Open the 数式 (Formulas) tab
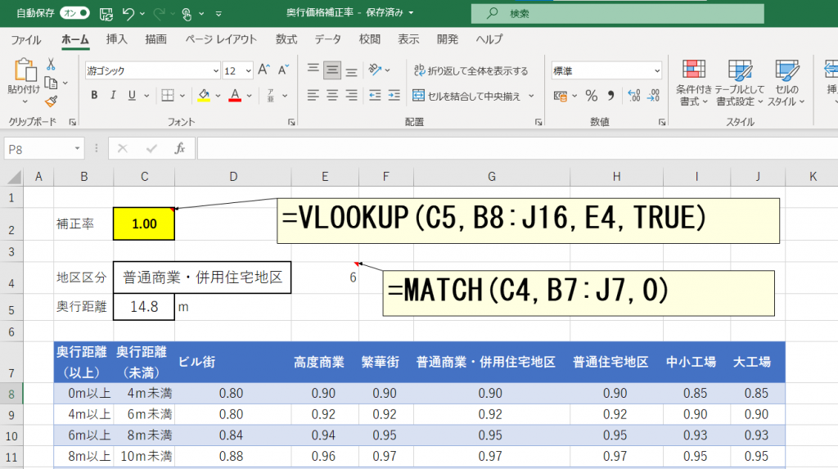 (x=286, y=39)
